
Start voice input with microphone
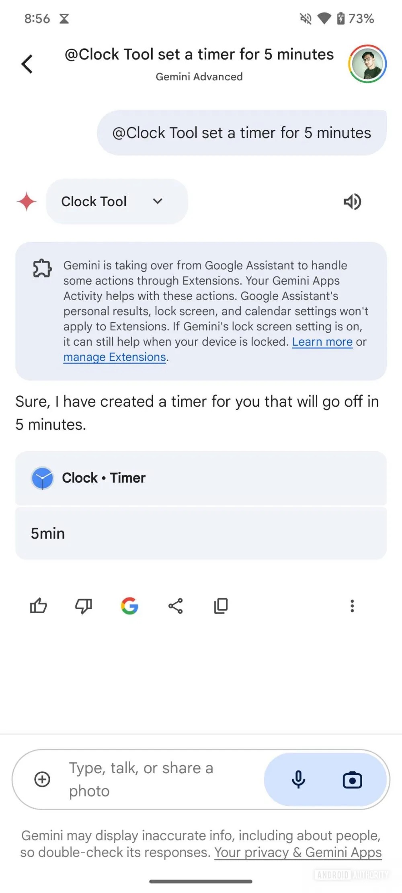click(298, 780)
